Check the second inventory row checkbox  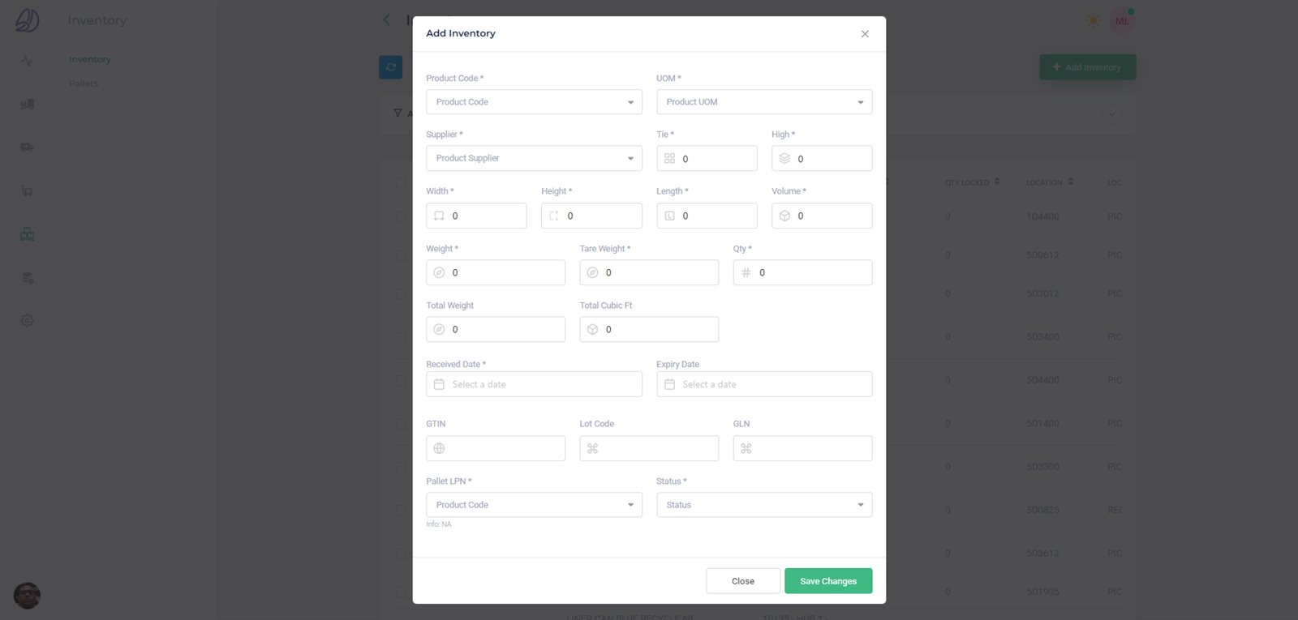pos(402,255)
